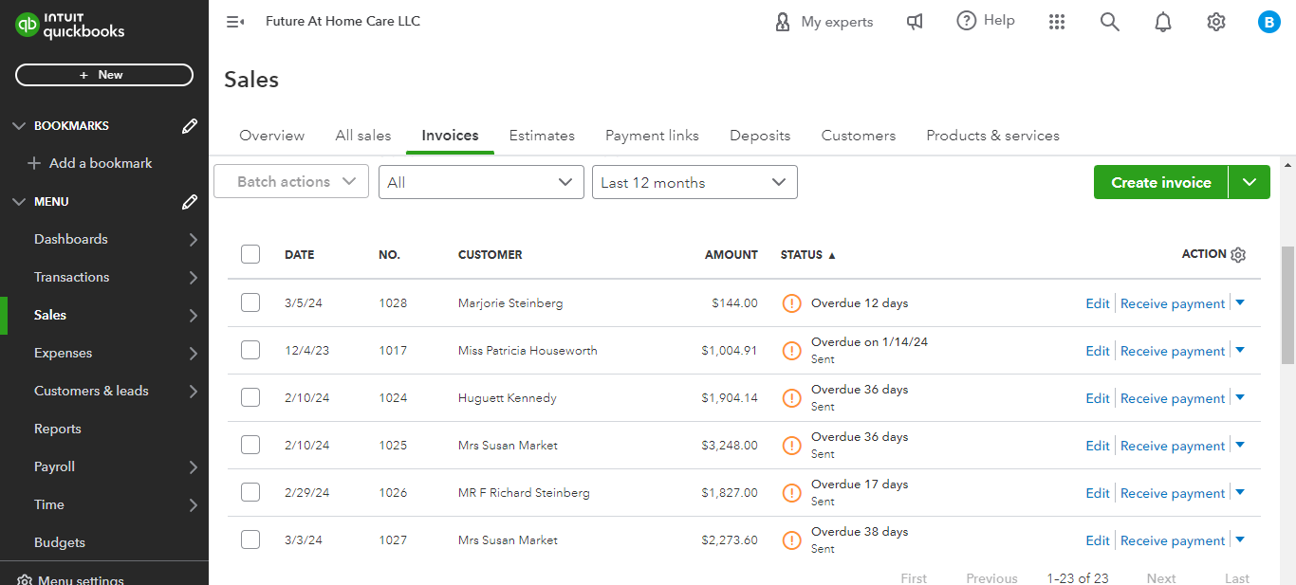Switch to the Estimates tab

542,136
